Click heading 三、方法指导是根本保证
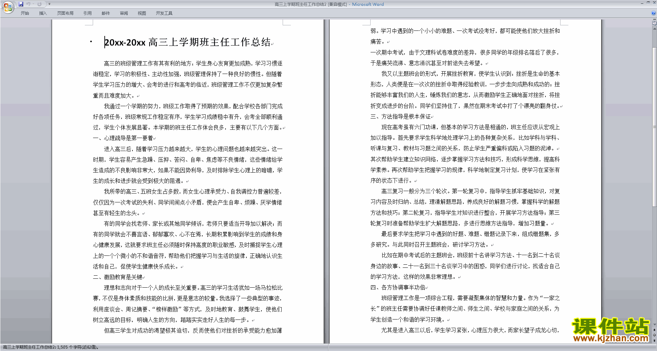Image resolution: width=657 pixels, height=351 pixels. (401, 117)
